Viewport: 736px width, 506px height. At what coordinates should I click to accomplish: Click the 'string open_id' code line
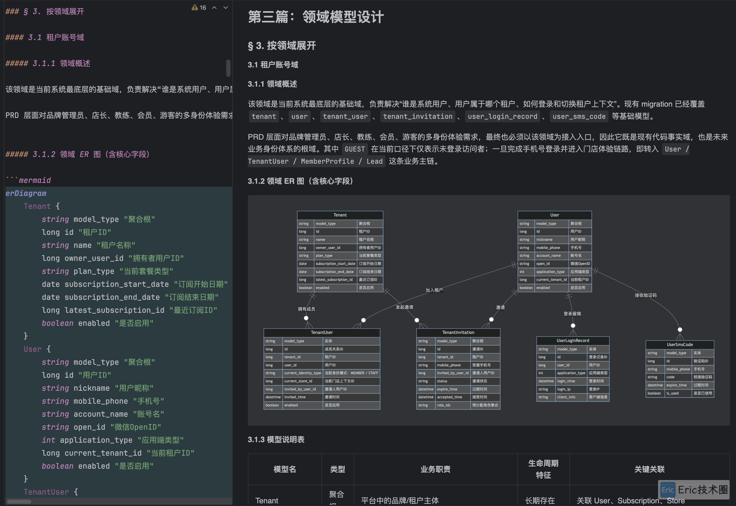101,427
